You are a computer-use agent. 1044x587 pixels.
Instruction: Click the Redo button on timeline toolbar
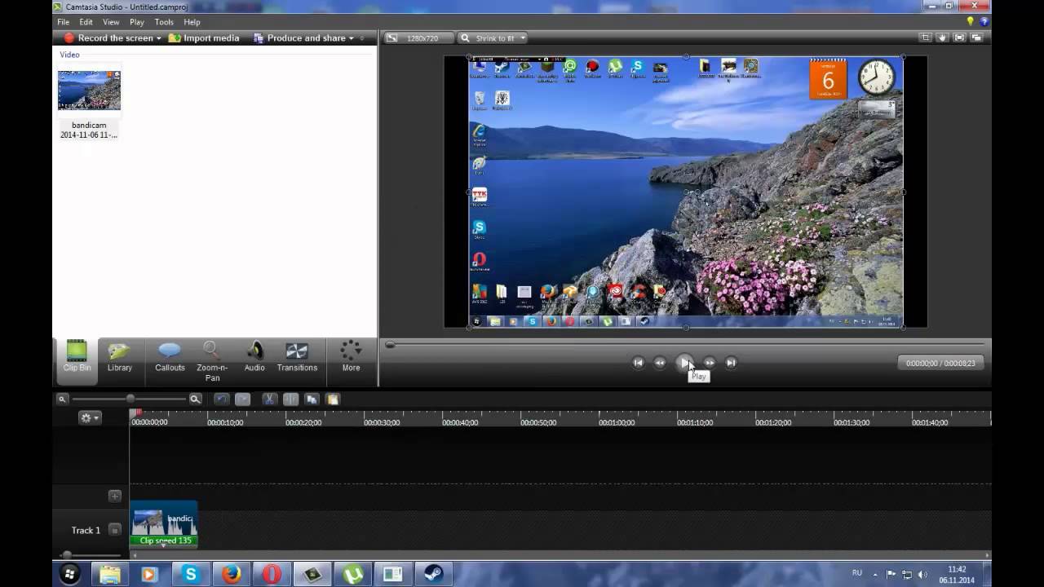click(242, 399)
